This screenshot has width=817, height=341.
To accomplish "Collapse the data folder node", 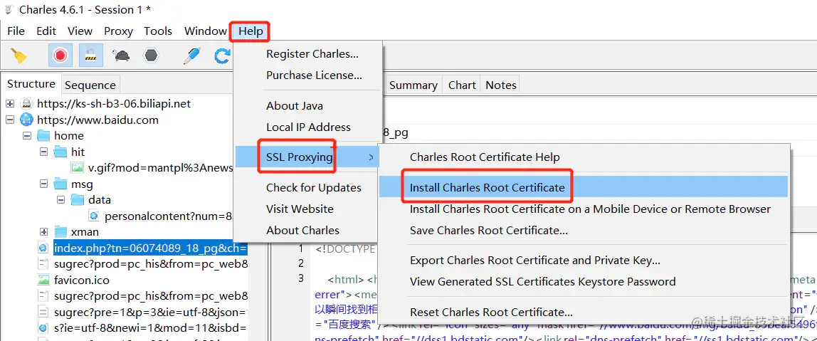I will pyautogui.click(x=61, y=200).
